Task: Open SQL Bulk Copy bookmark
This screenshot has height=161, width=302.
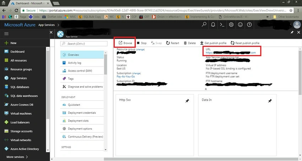Action: coord(90,17)
